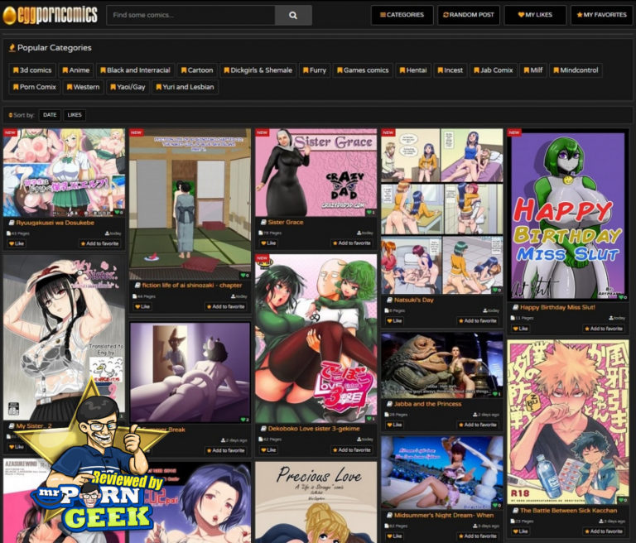Click the search magnifier icon
This screenshot has width=636, height=543.
293,15
